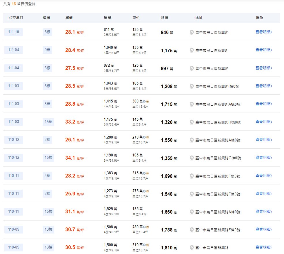Click the location pin beside 新興路H棟0號

(192, 122)
